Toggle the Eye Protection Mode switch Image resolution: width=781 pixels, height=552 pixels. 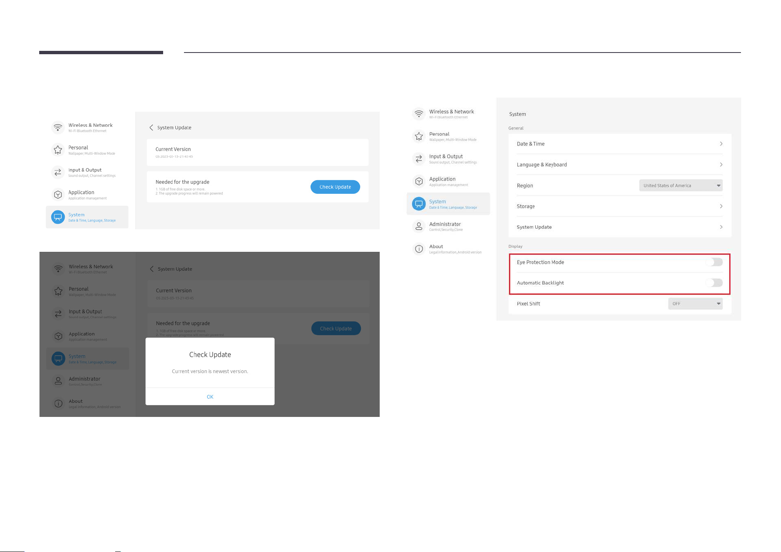(x=714, y=262)
